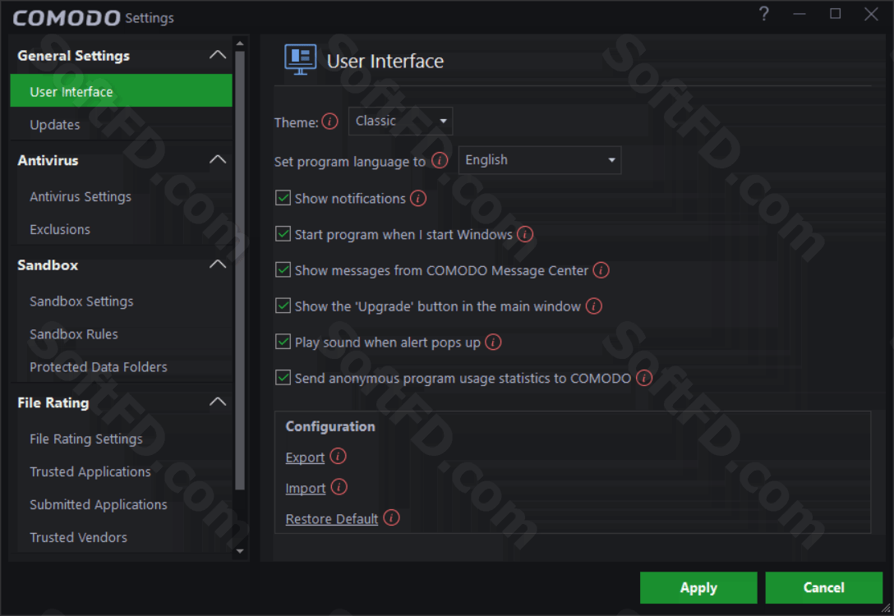Screen dimensions: 894x616
Task: Click the Cancel button
Action: coord(824,587)
